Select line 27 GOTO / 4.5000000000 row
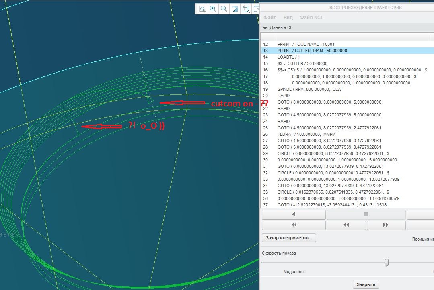This screenshot has width=434, height=290. 348,141
